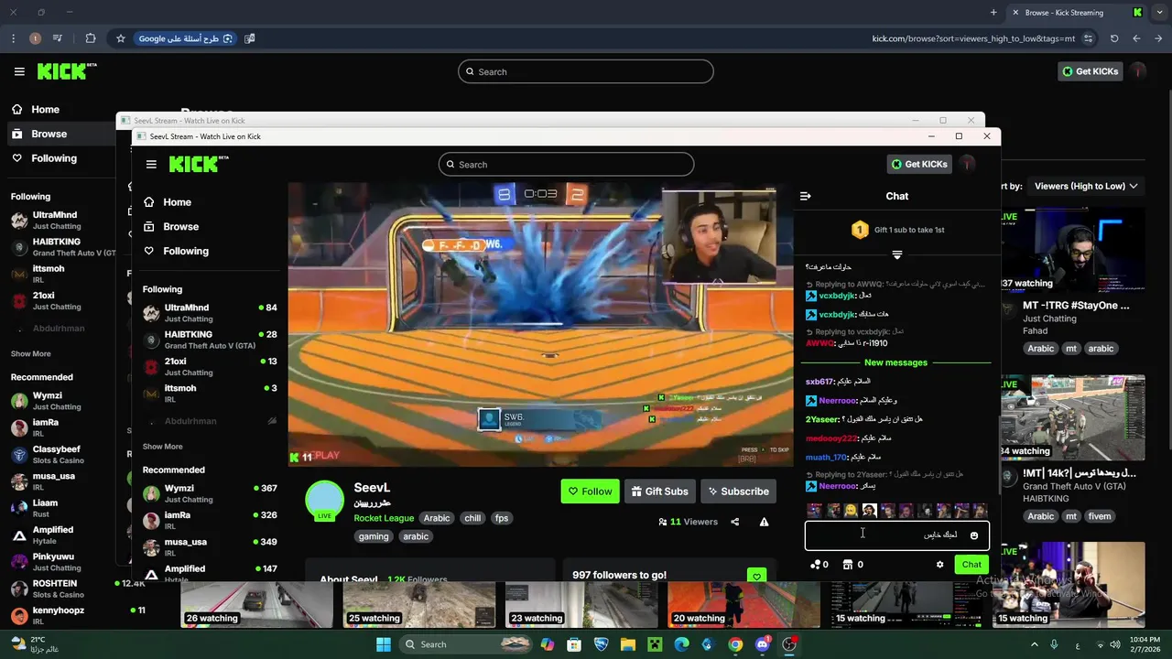Click Get KICKs in SeevL window
The width and height of the screenshot is (1172, 659).
tap(919, 164)
